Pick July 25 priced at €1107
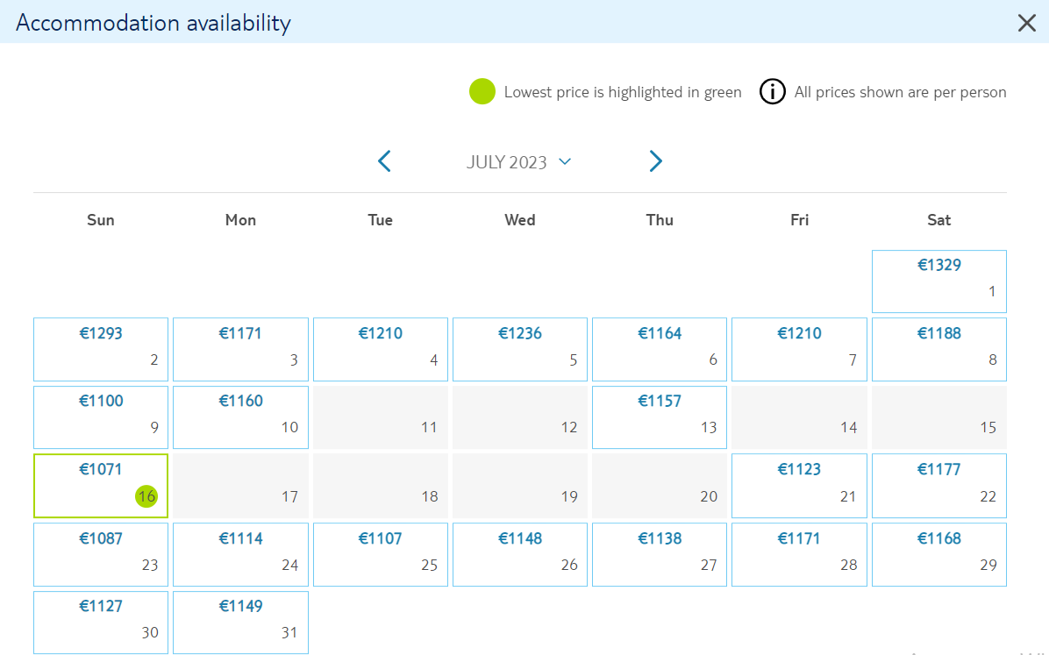The image size is (1049, 655). (x=380, y=555)
